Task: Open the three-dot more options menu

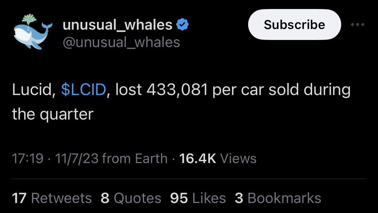Action: [358, 24]
